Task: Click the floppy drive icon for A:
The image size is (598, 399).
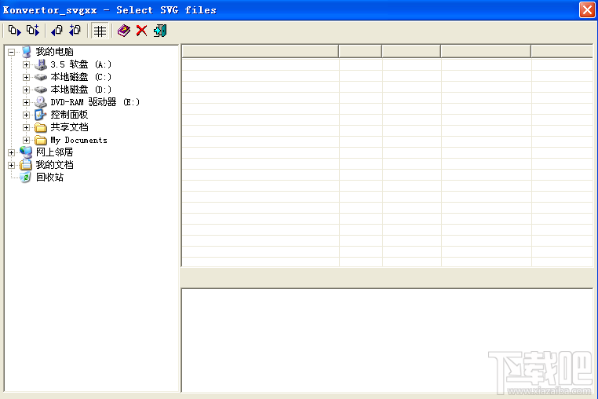Action: point(41,64)
